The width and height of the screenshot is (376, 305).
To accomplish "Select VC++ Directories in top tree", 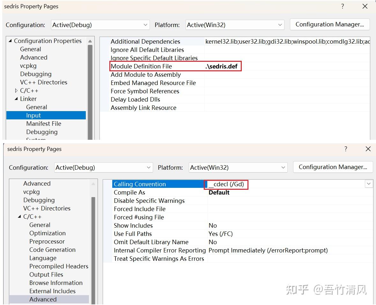I will 44,82.
